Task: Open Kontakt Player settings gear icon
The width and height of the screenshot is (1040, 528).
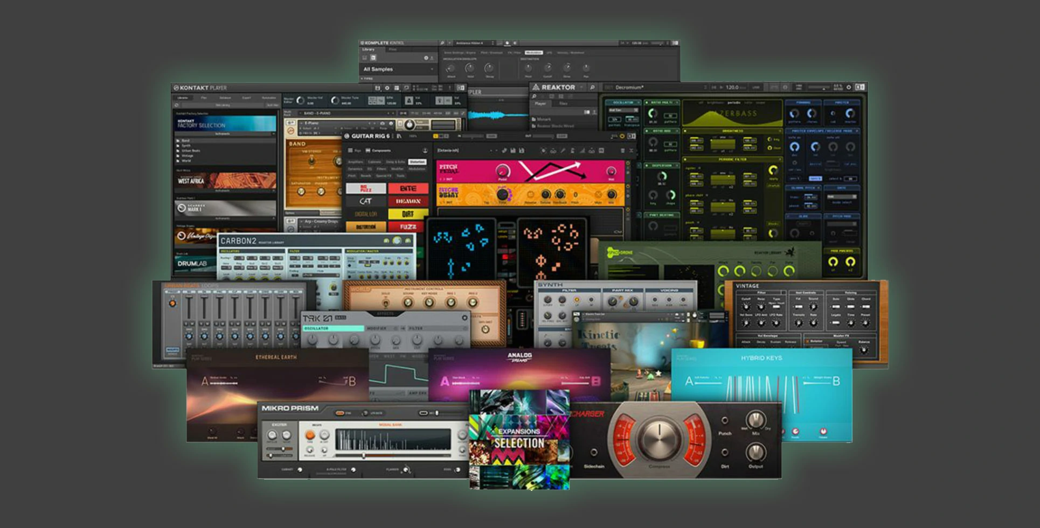Action: [x=387, y=88]
